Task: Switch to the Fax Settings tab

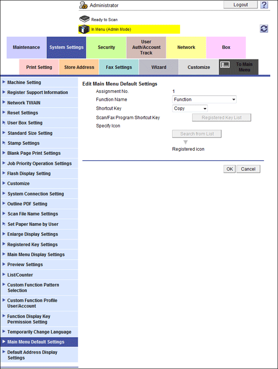Action: [x=119, y=67]
